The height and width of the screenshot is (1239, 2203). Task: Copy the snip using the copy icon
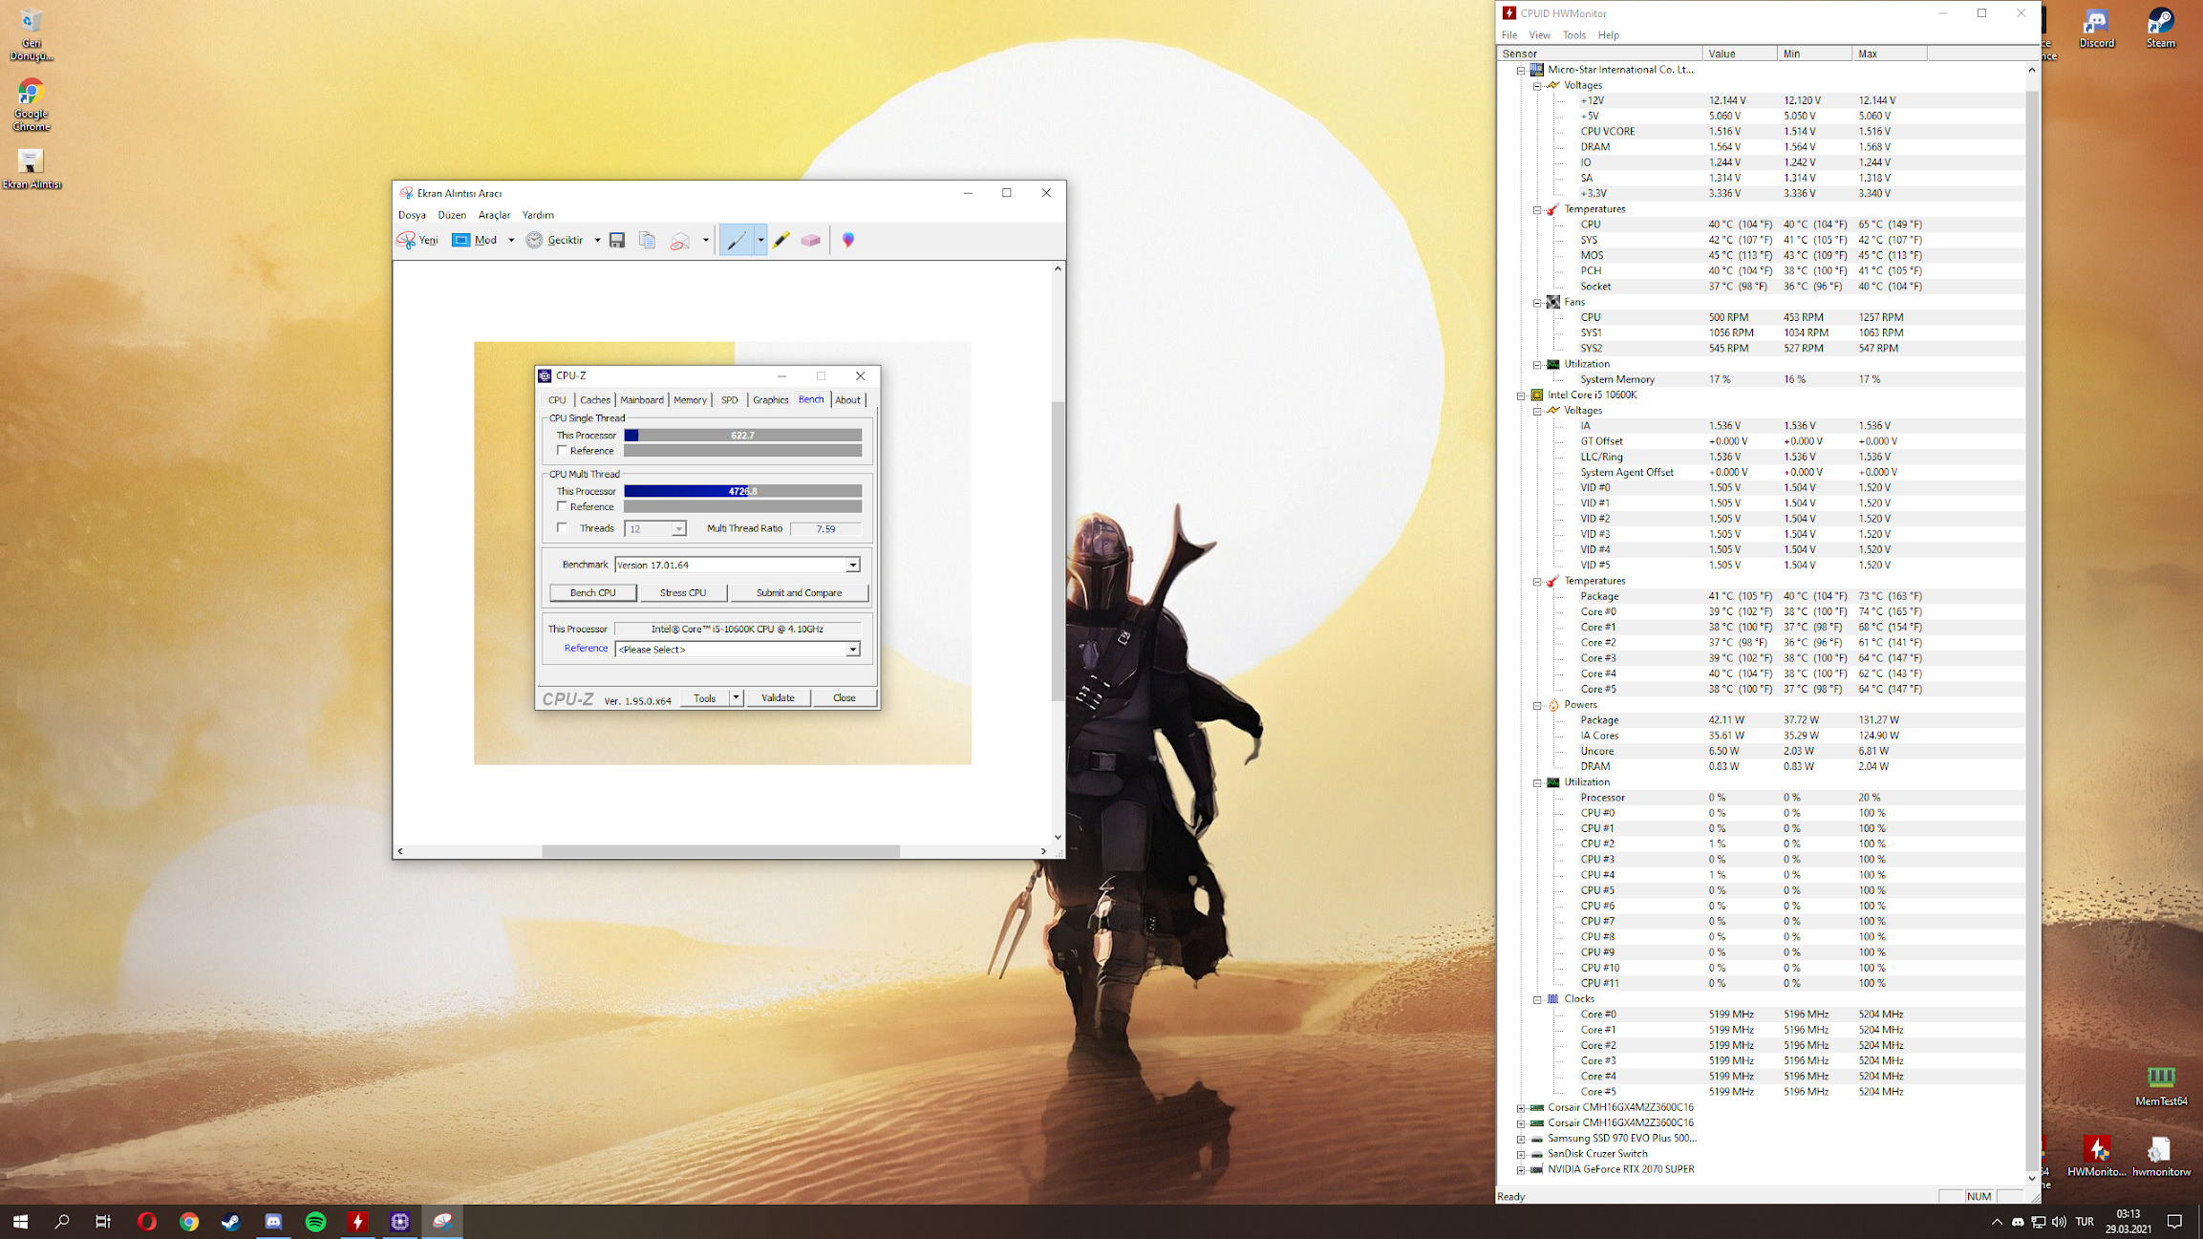647,240
